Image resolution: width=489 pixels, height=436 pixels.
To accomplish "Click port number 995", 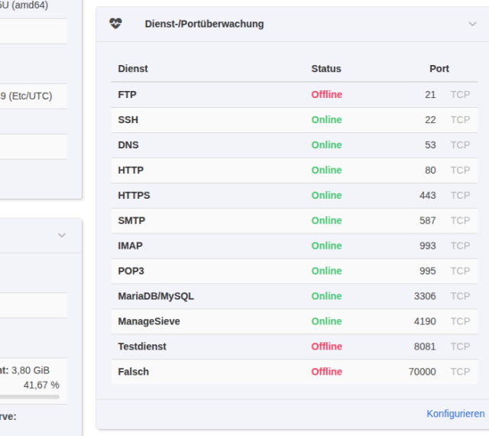I will (x=428, y=271).
